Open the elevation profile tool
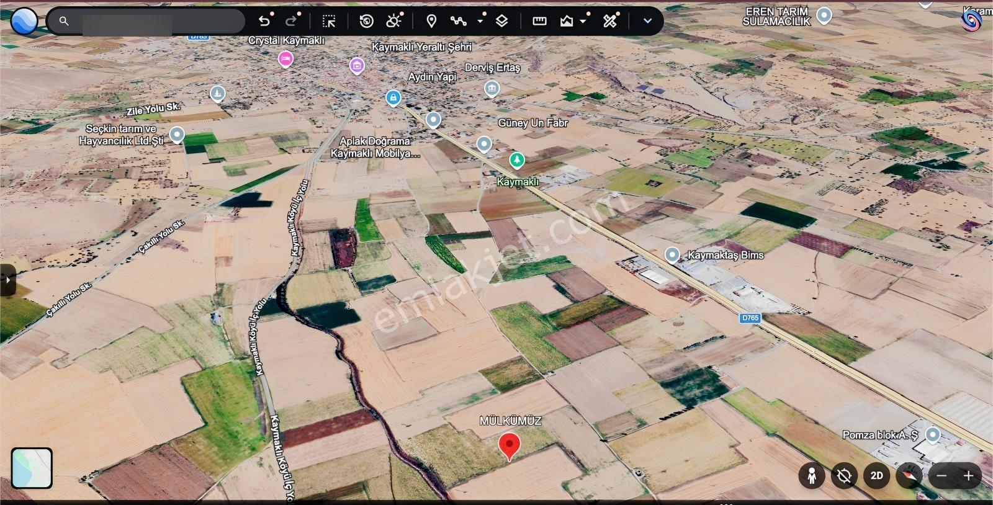The width and height of the screenshot is (993, 505). (567, 21)
